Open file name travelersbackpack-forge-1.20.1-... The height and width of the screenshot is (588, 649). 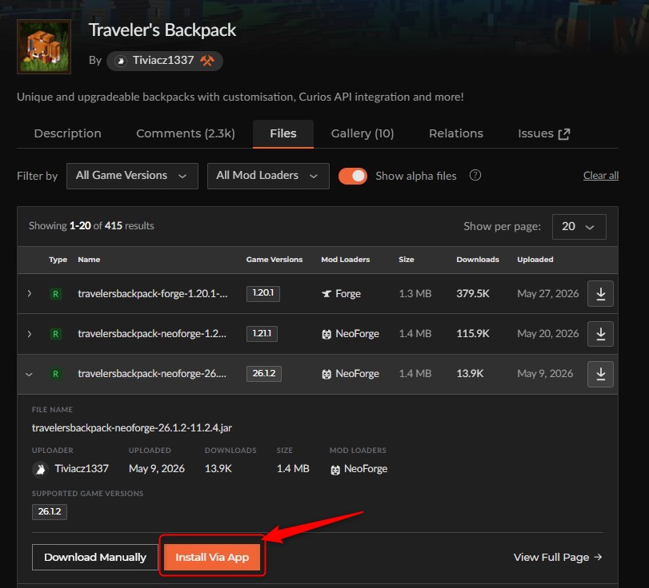click(153, 293)
